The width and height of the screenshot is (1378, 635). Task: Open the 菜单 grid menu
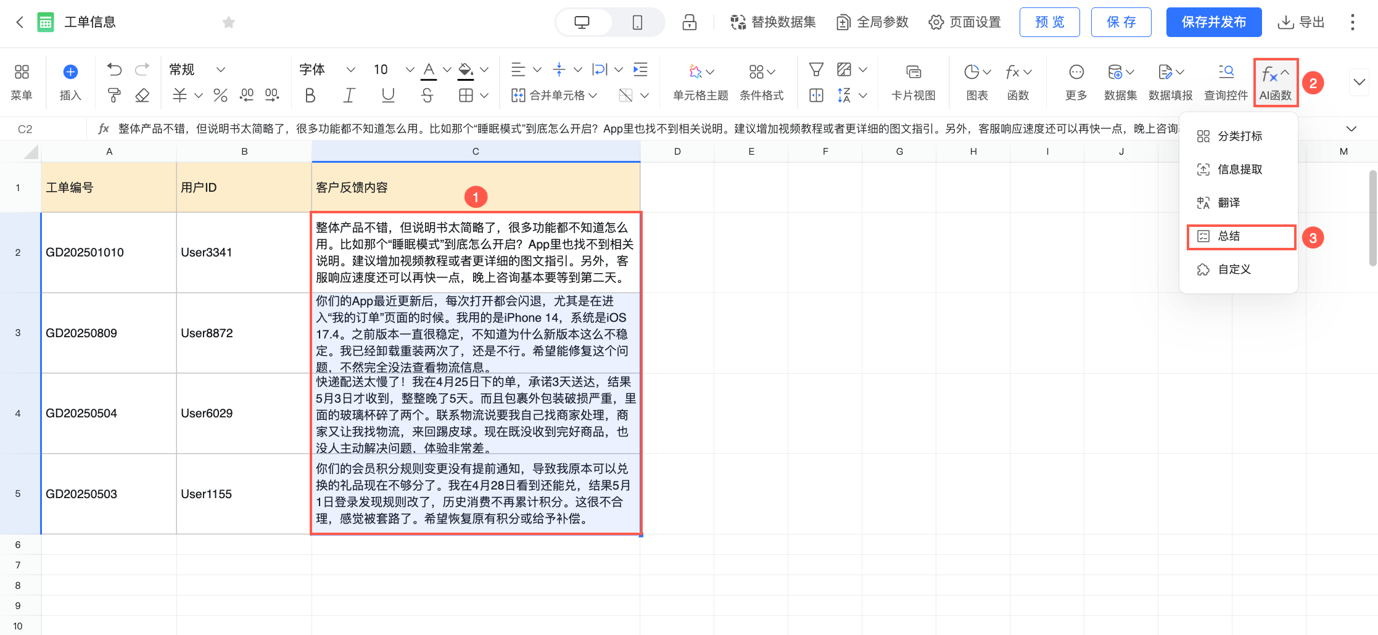(22, 82)
